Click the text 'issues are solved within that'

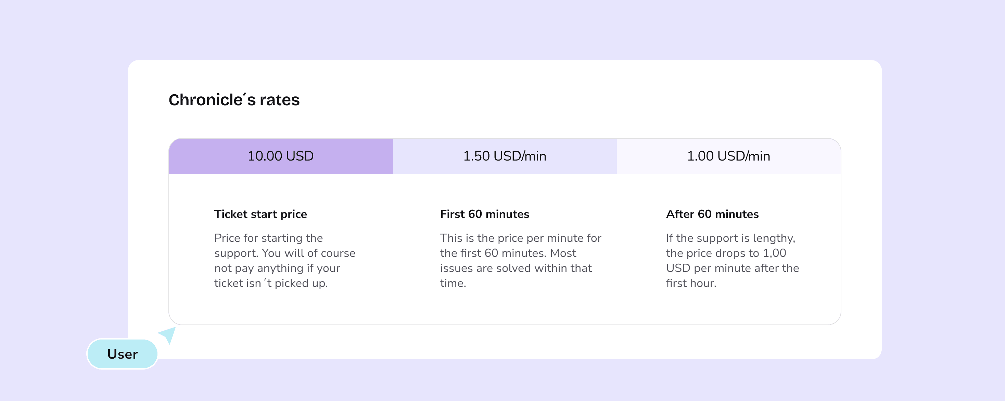(516, 268)
